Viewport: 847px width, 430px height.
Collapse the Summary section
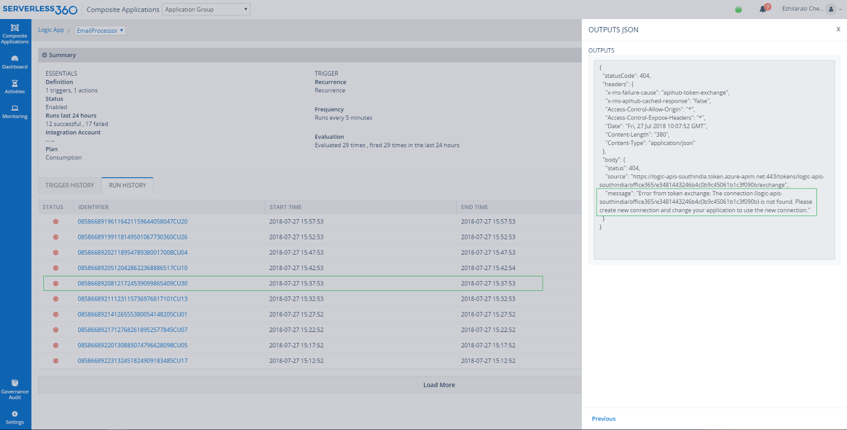[x=44, y=55]
